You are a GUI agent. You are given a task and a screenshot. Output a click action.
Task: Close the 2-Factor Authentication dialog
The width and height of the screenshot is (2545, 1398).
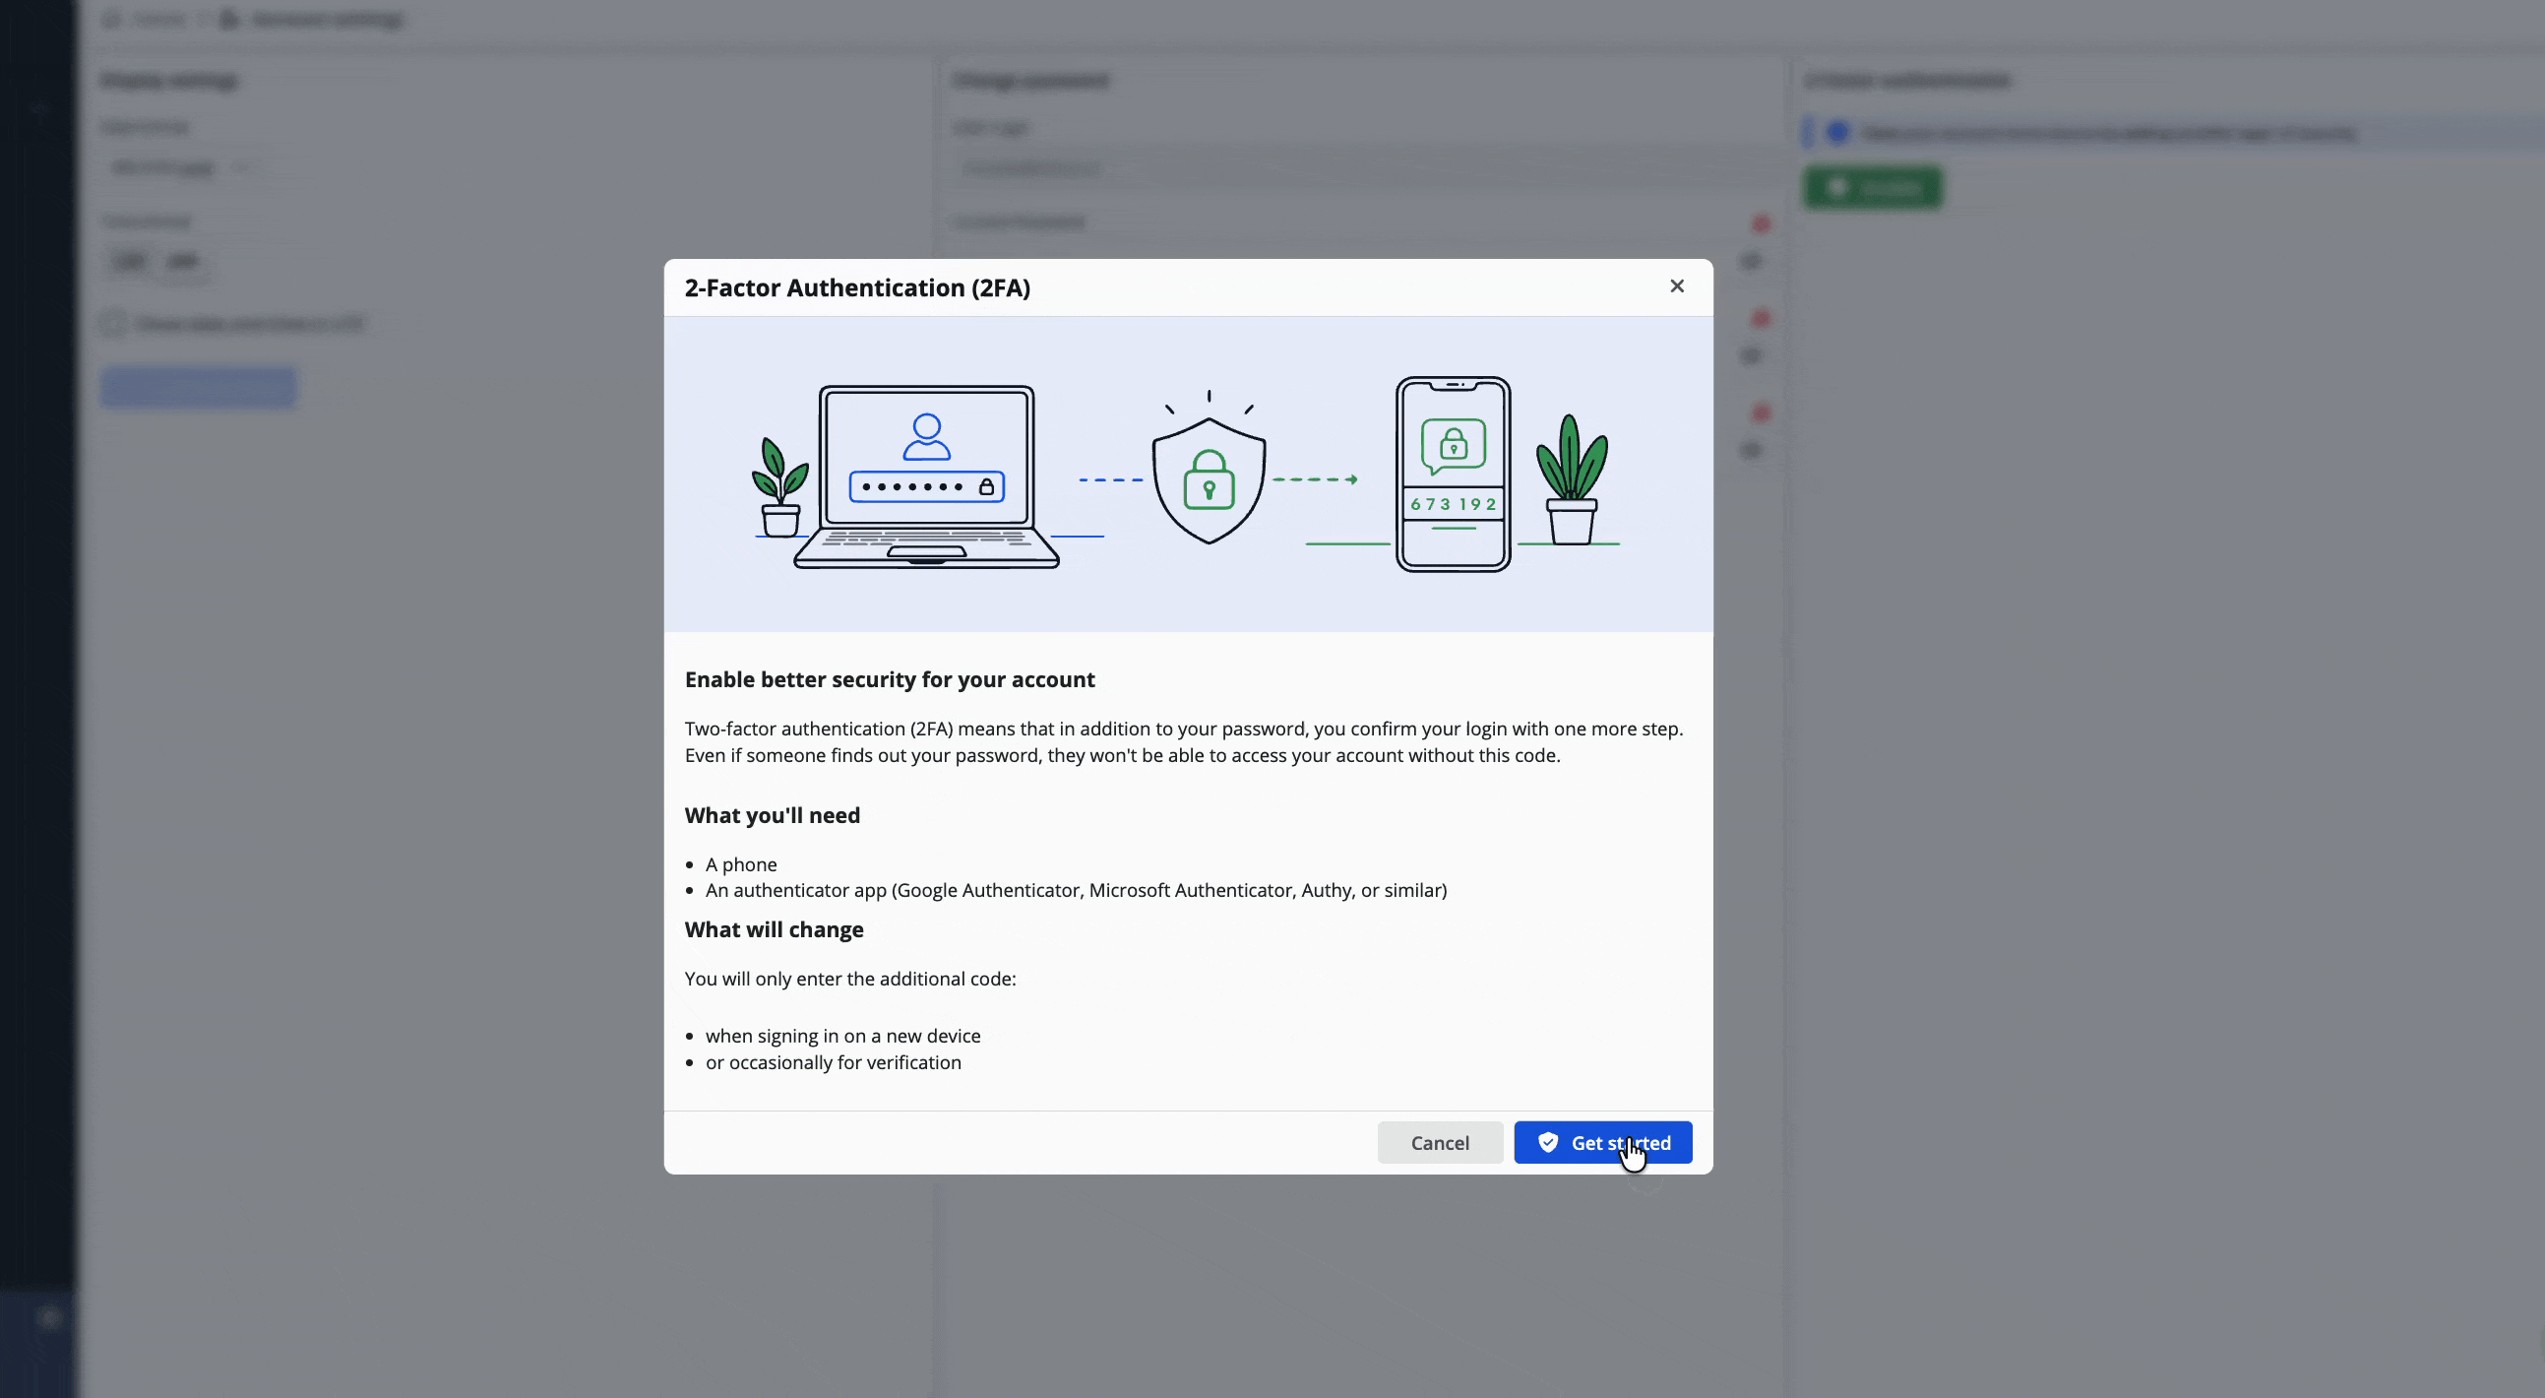point(1677,286)
